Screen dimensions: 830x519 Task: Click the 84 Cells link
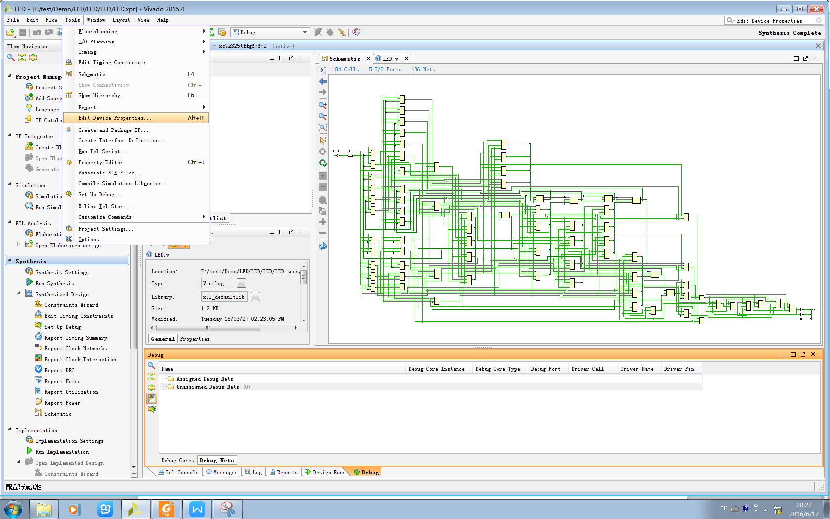pos(347,69)
